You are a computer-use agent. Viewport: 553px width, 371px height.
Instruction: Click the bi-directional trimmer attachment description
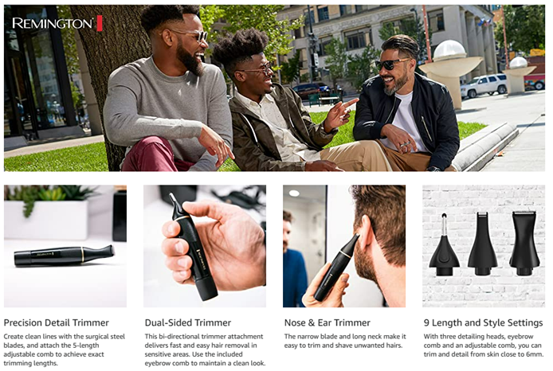205,350
